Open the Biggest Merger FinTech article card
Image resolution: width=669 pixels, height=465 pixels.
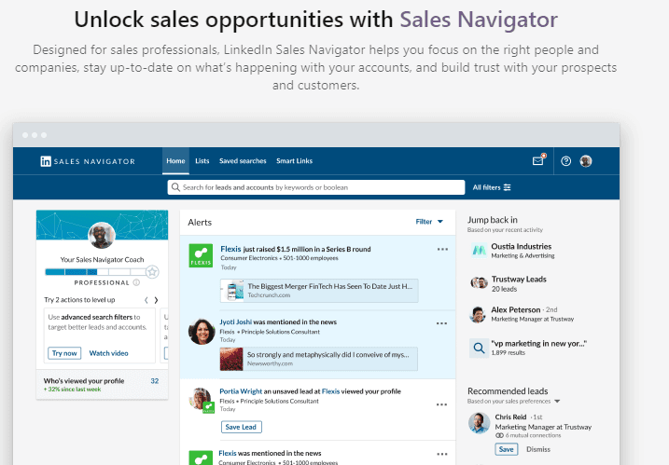coord(319,290)
